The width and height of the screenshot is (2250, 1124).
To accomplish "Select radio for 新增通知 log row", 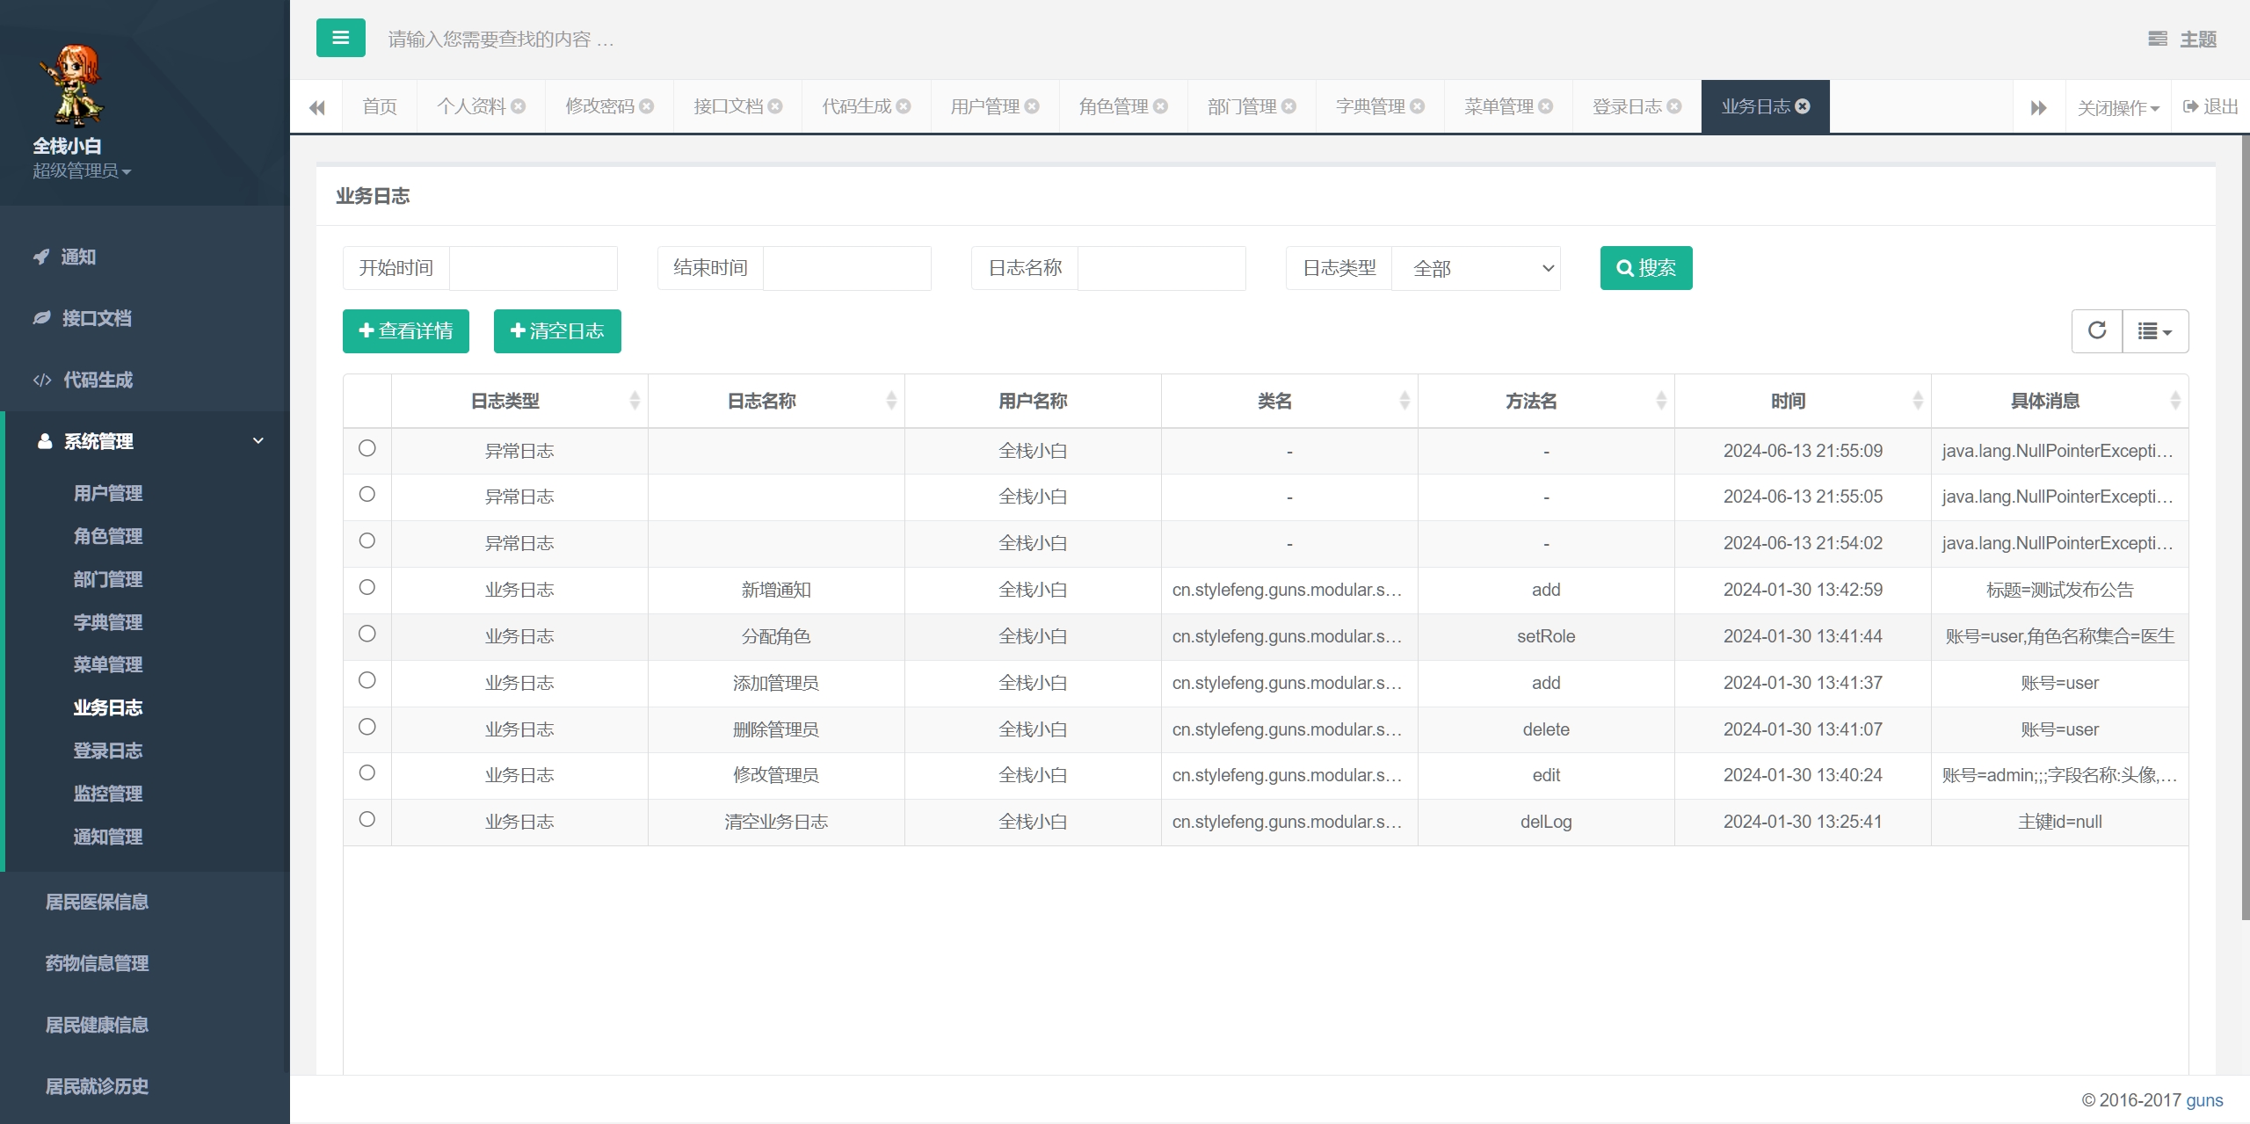I will coord(367,587).
